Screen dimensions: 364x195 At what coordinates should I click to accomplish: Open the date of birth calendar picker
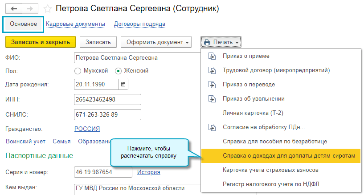(123, 84)
